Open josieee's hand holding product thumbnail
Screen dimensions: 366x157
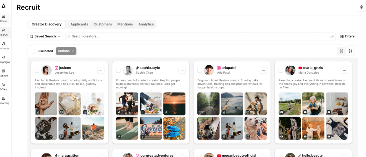(46, 104)
